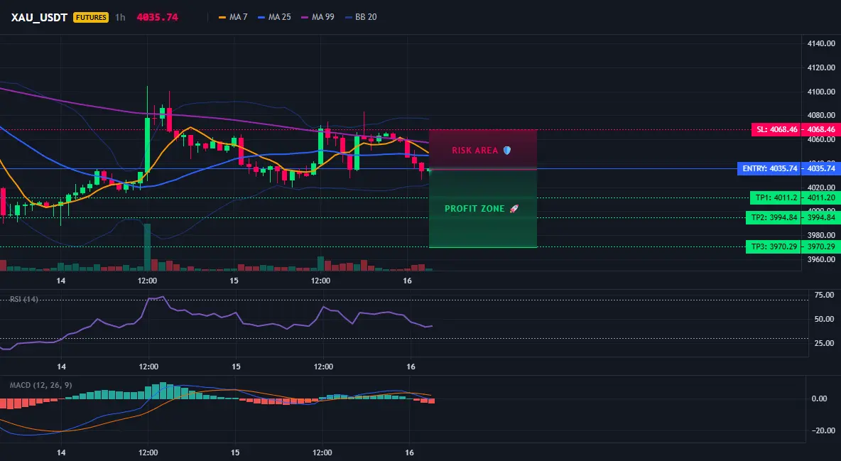Click the rocket icon in PROFIT ZONE
This screenshot has height=461, width=841.
pyautogui.click(x=514, y=208)
